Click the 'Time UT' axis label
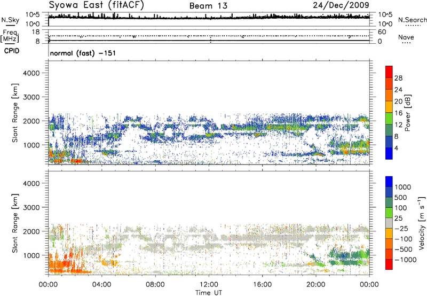 point(209,292)
